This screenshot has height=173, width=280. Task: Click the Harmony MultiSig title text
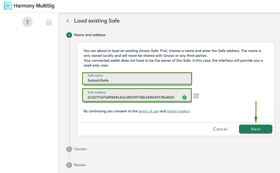[x=34, y=6]
